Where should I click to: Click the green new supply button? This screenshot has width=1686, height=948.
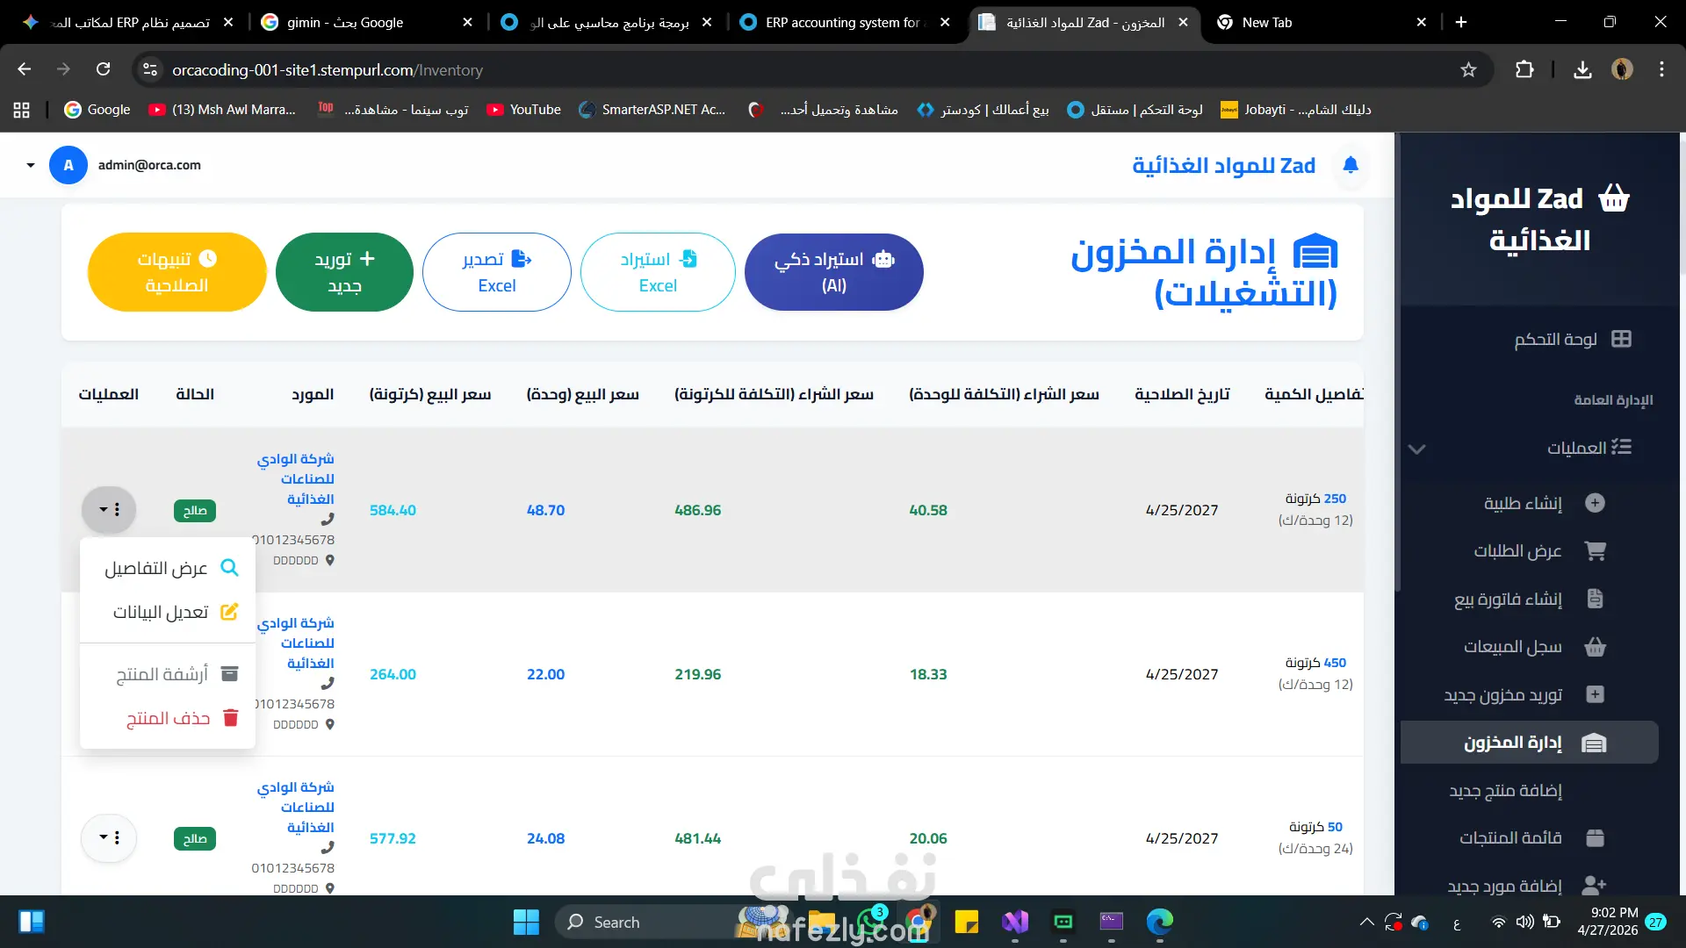(344, 272)
